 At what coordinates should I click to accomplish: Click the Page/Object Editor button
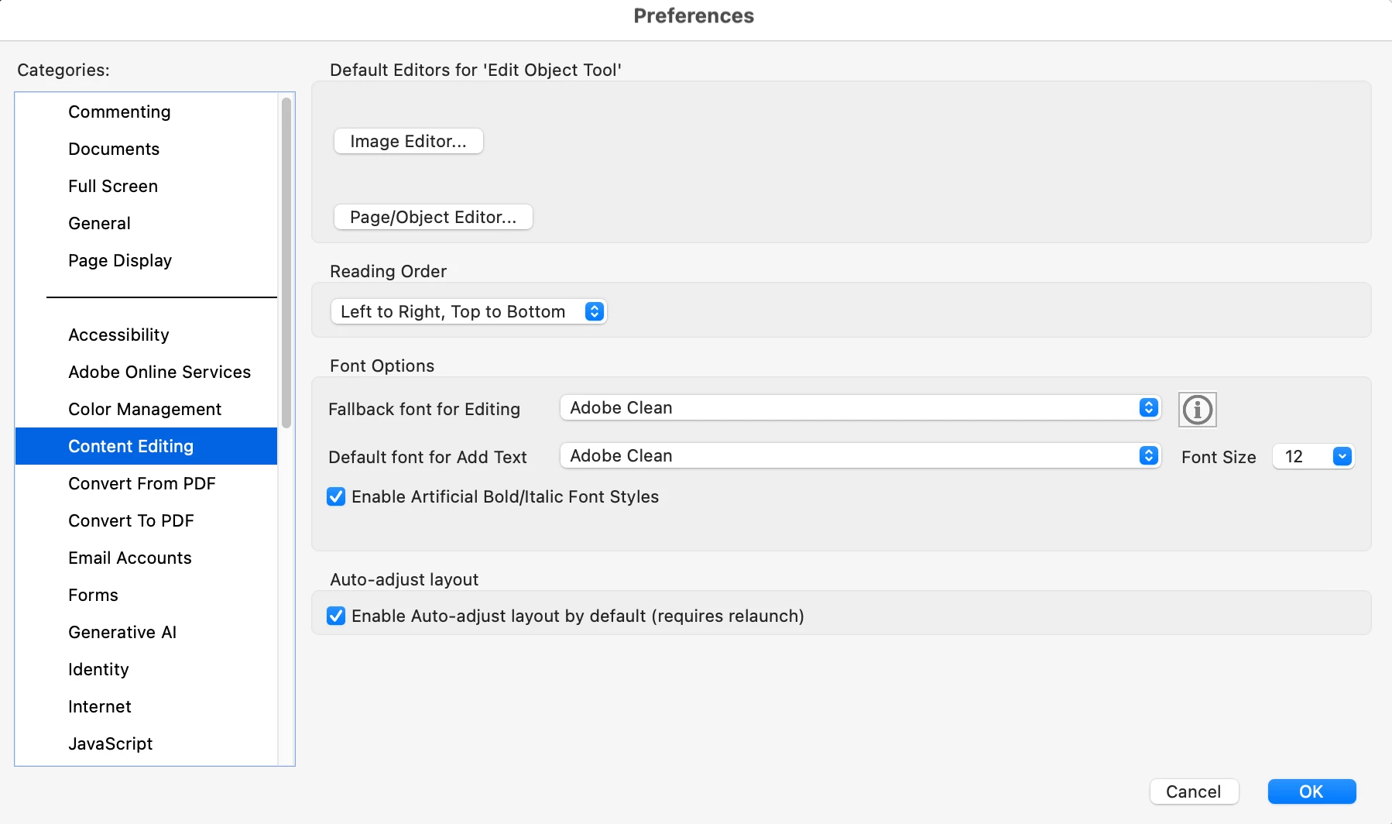click(433, 218)
